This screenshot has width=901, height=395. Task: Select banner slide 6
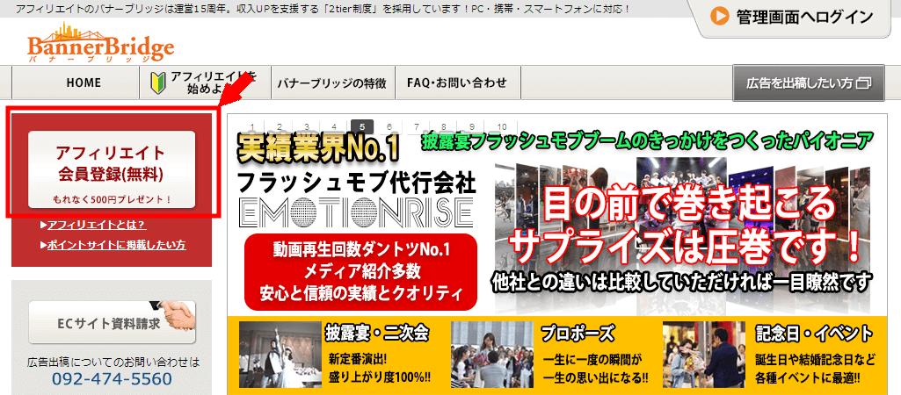point(389,126)
